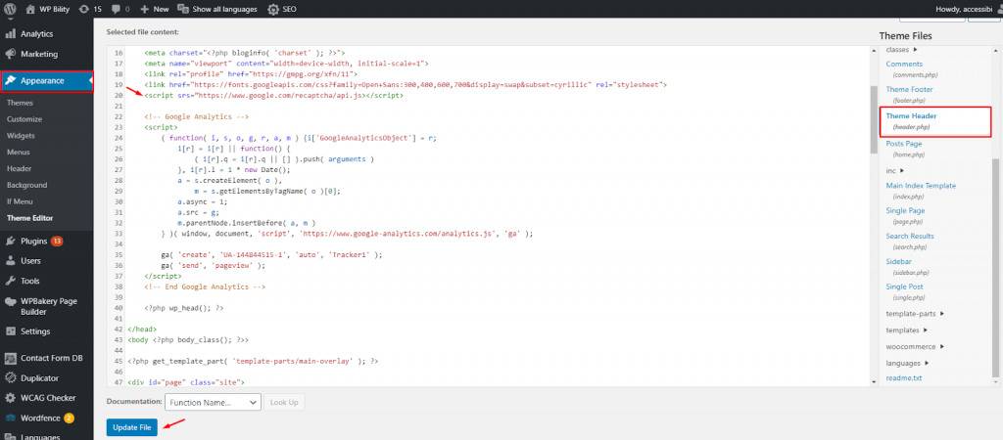
Task: Open the Search Results file link
Action: pyautogui.click(x=910, y=237)
